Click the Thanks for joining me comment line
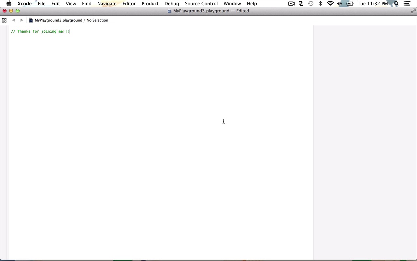 pos(40,31)
